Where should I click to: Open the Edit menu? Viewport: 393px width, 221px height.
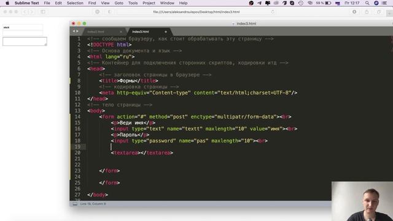pos(58,3)
